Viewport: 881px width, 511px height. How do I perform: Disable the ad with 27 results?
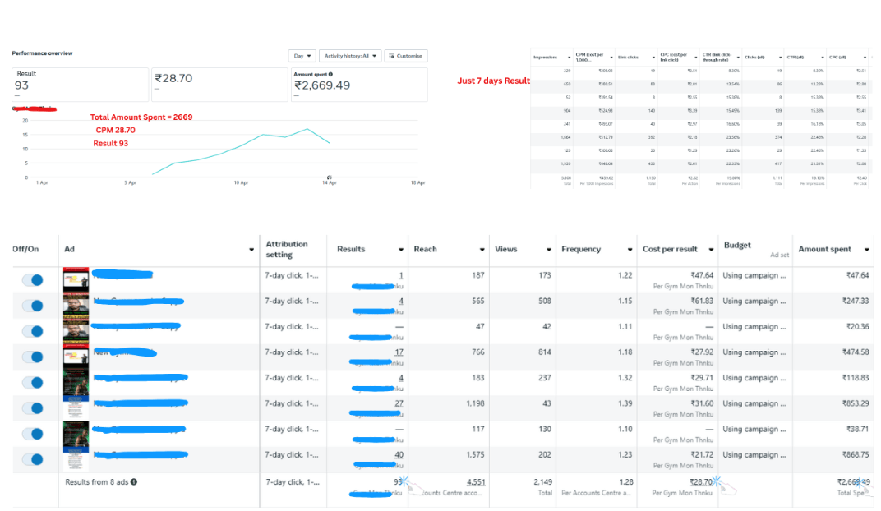point(32,408)
